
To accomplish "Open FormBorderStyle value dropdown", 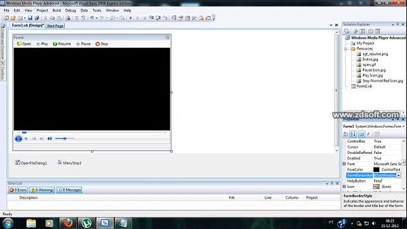I will pos(399,176).
